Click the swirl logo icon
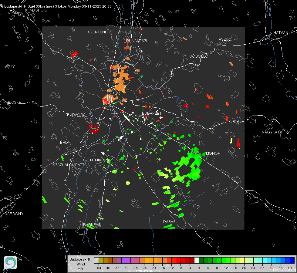297x273 pixels. pos(10,263)
